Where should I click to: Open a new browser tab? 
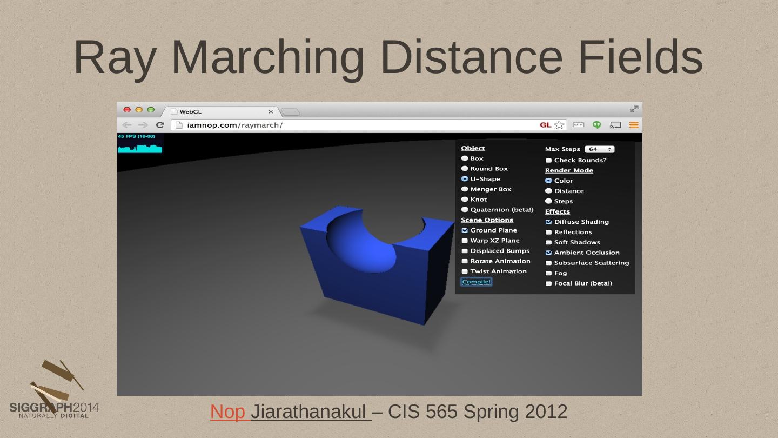[x=290, y=112]
